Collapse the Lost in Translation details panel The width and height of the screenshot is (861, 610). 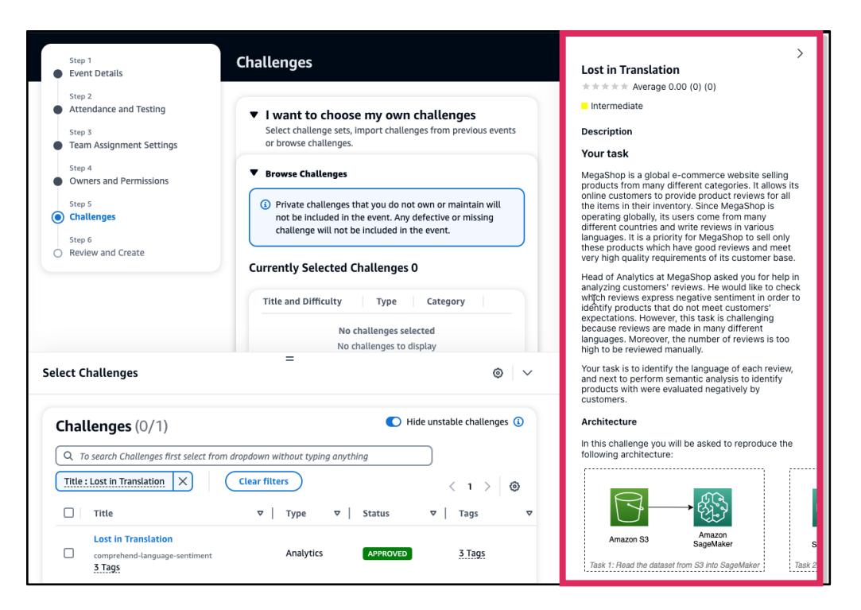799,52
